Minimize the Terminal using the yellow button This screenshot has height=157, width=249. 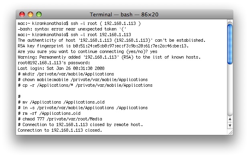point(30,14)
